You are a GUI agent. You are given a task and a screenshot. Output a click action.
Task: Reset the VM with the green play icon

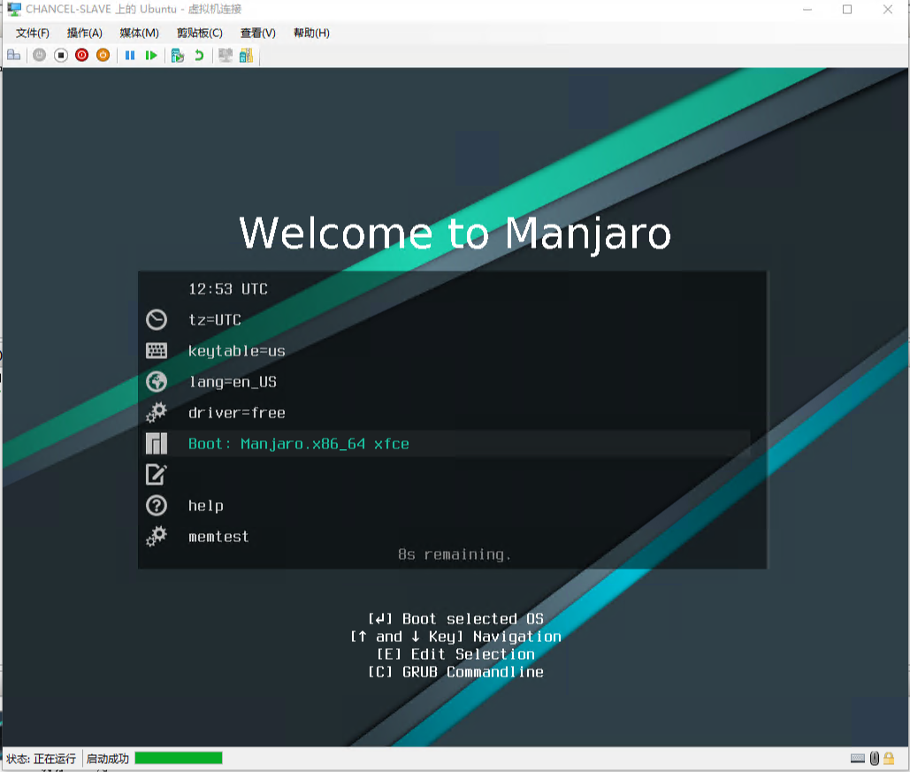pos(151,55)
